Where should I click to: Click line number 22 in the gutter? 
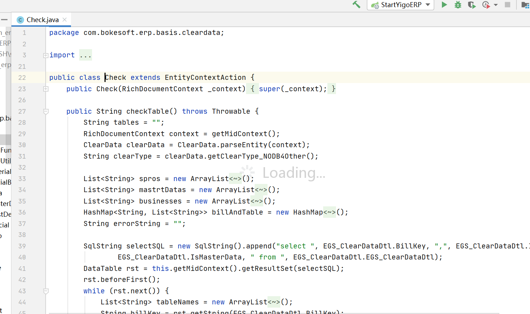pos(22,77)
